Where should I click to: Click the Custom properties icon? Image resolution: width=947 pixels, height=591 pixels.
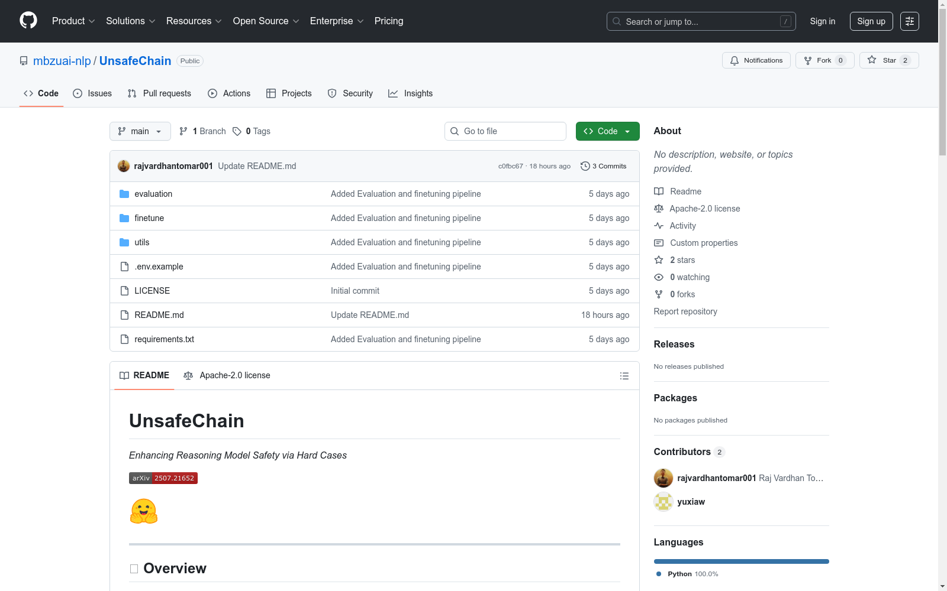[x=659, y=243]
